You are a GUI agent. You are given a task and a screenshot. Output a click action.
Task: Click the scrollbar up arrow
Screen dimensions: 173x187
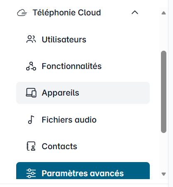[163, 13]
